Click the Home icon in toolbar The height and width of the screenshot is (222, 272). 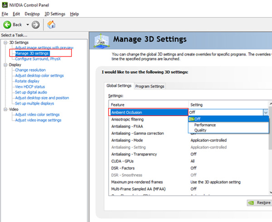click(x=51, y=24)
